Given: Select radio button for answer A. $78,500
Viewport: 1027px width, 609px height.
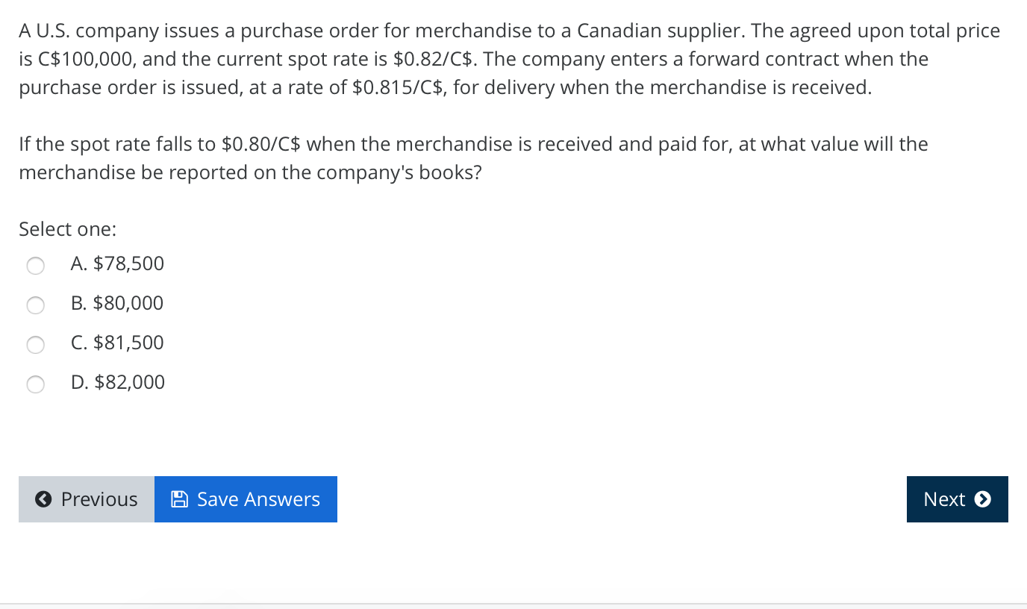Looking at the screenshot, I should [35, 266].
